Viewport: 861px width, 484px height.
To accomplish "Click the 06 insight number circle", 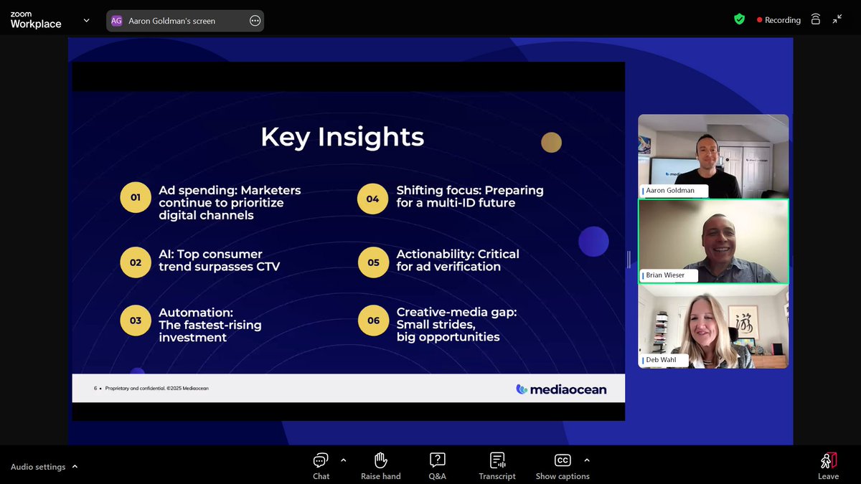I will [x=373, y=321].
